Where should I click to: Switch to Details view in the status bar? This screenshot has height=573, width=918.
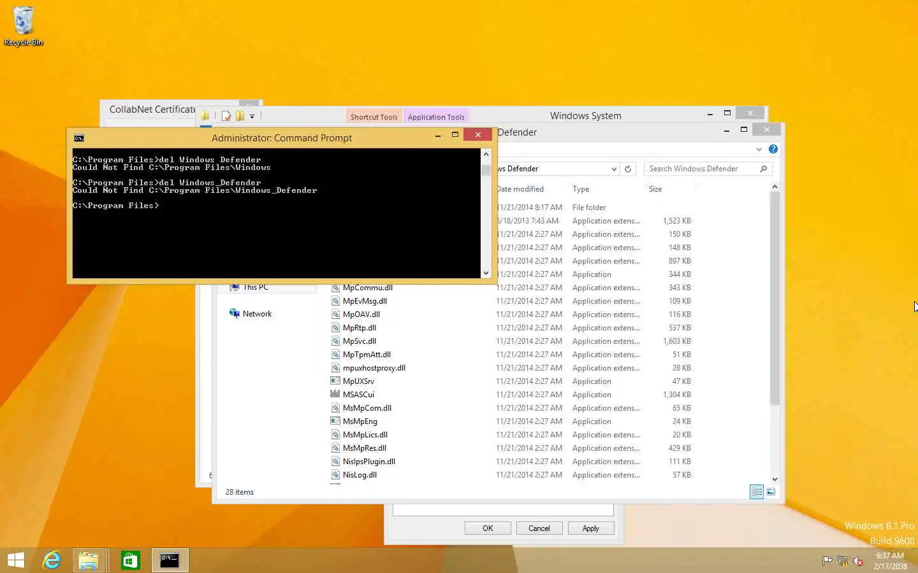coord(757,492)
